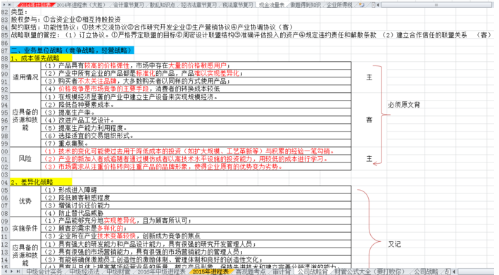Click cell text （1）形成进入障碍
Image resolution: width=499 pixels, height=275 pixels.
click(70, 190)
